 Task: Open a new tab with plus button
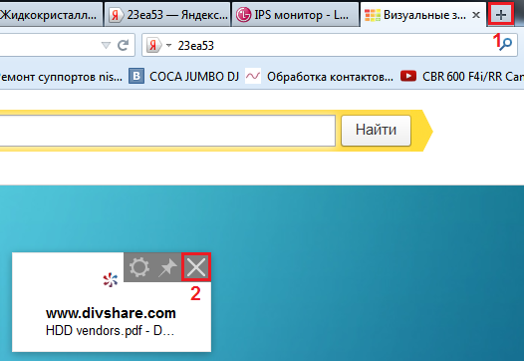pyautogui.click(x=501, y=15)
